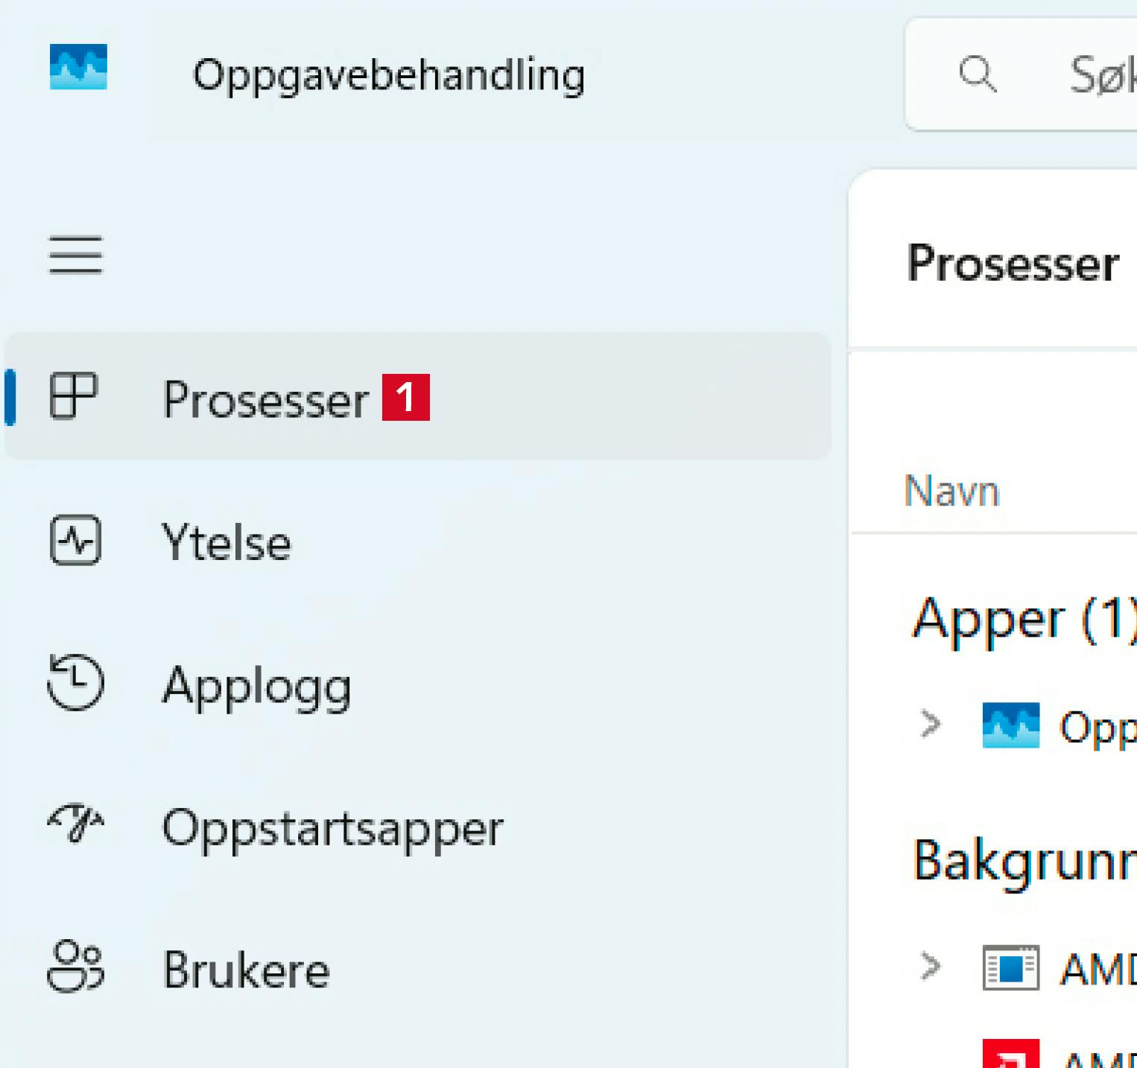Toggle the hamburger navigation menu
1137x1068 pixels.
click(x=75, y=255)
